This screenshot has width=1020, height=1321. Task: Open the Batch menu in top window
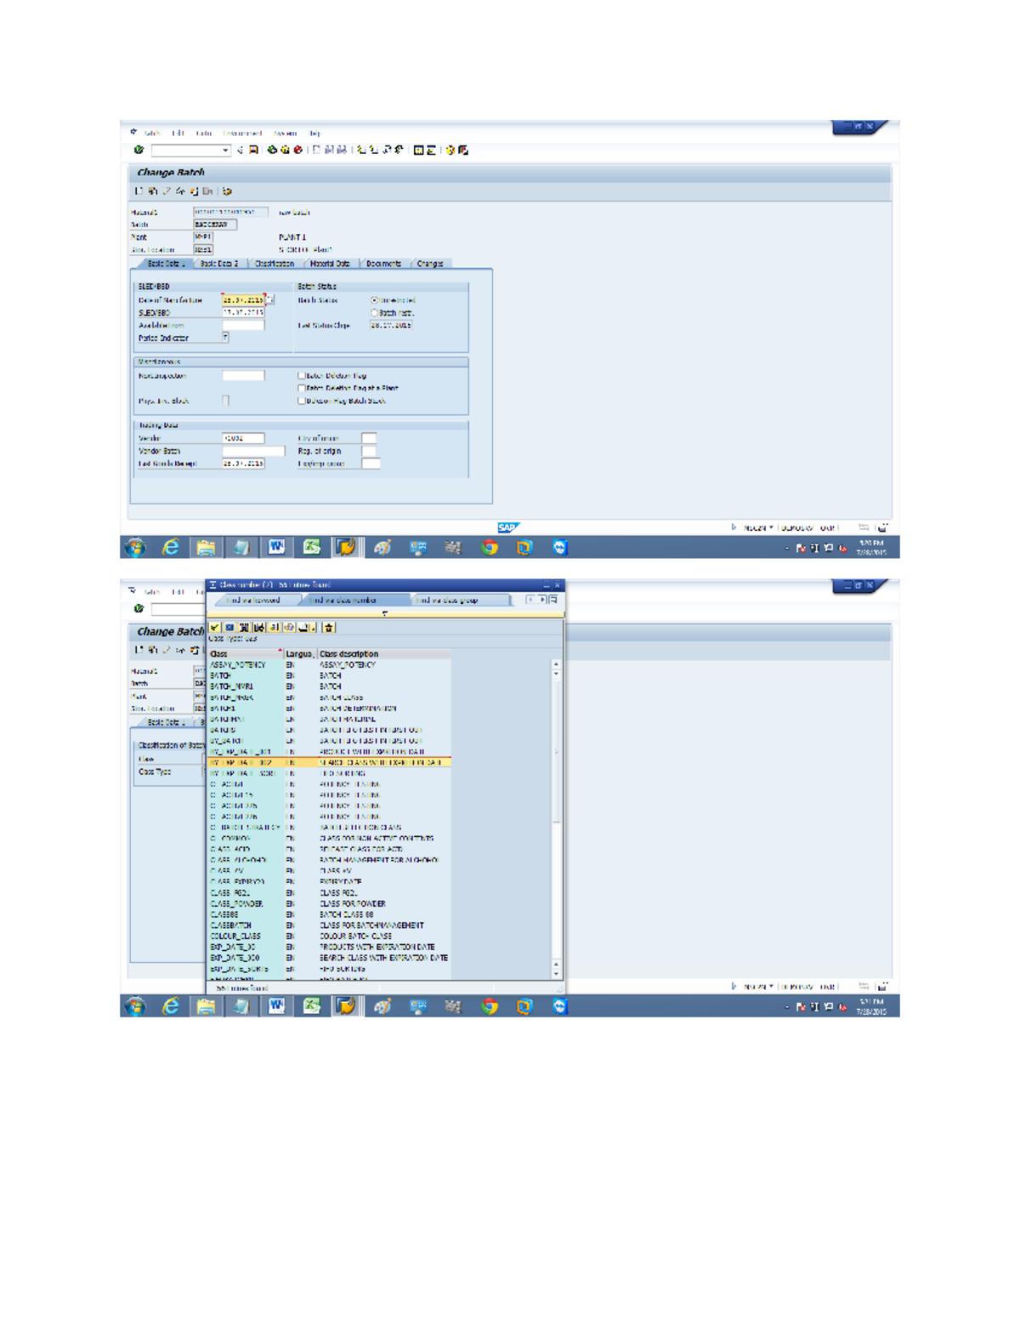(x=152, y=134)
